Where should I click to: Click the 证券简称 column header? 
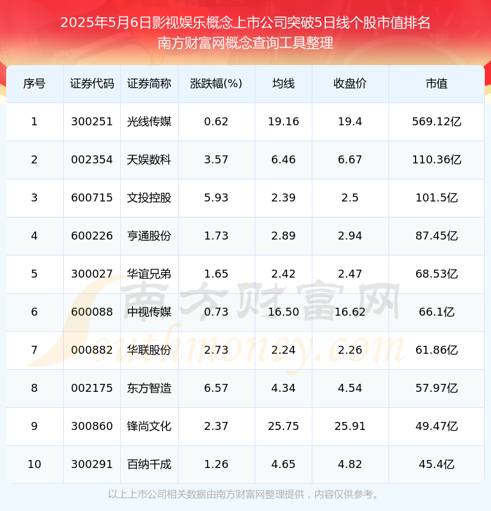click(149, 84)
